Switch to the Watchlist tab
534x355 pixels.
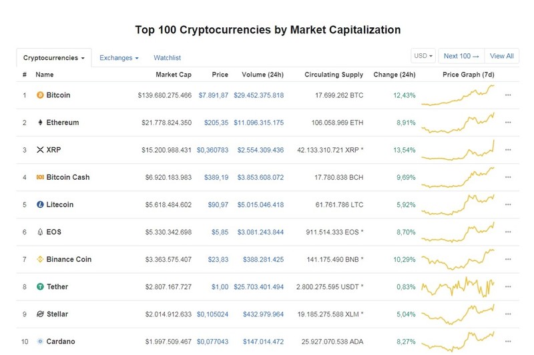pos(168,58)
